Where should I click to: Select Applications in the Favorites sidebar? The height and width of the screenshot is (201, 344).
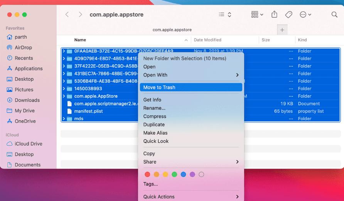(29, 68)
